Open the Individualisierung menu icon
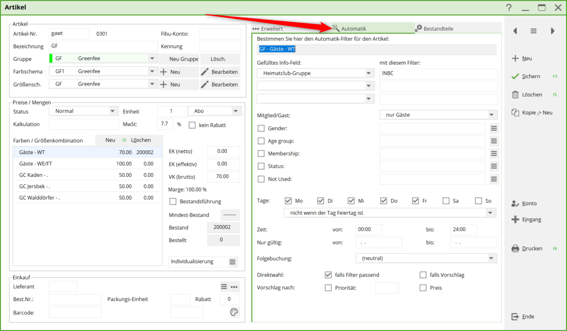The height and width of the screenshot is (331, 567). tap(232, 262)
